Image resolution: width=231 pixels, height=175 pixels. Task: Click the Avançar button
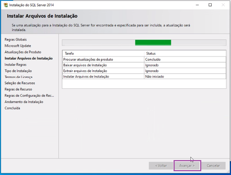point(187,166)
